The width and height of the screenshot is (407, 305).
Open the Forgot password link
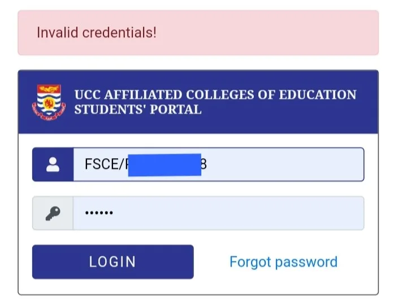click(283, 262)
